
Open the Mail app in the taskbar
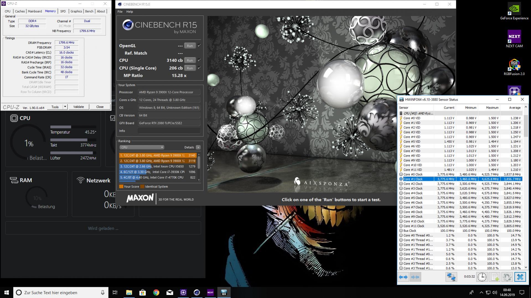(x=170, y=292)
